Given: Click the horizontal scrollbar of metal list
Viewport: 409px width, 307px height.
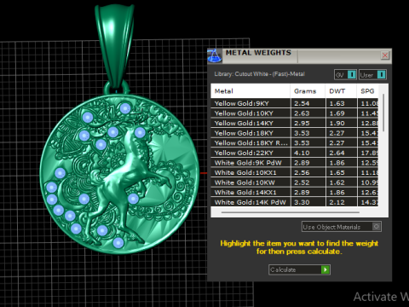Looking at the screenshot, I should pos(291,212).
